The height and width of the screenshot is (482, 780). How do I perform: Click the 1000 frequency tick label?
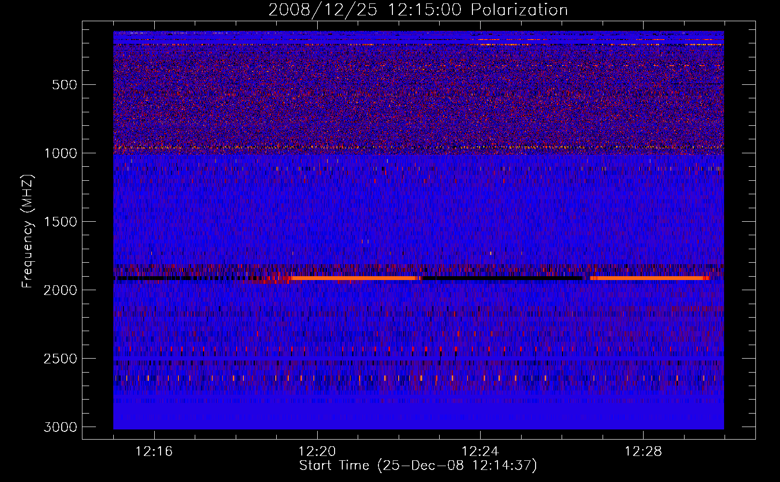(60, 153)
